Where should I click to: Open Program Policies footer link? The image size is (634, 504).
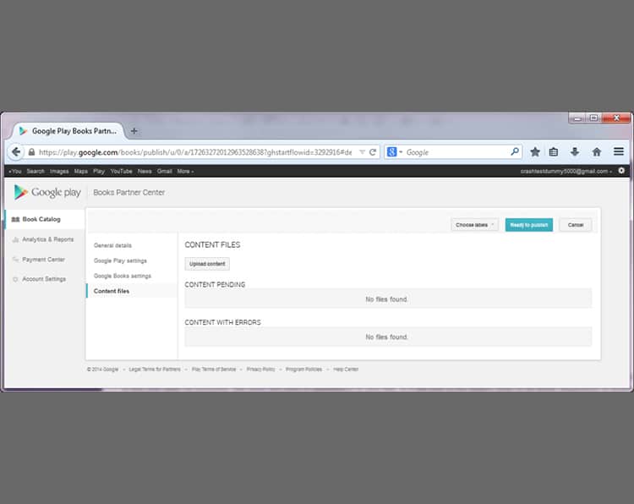pyautogui.click(x=303, y=370)
